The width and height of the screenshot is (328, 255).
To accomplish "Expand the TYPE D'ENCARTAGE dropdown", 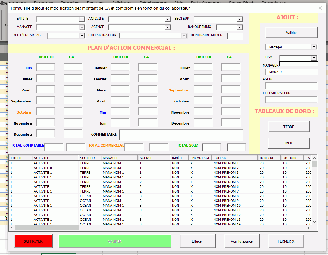I will [82, 36].
